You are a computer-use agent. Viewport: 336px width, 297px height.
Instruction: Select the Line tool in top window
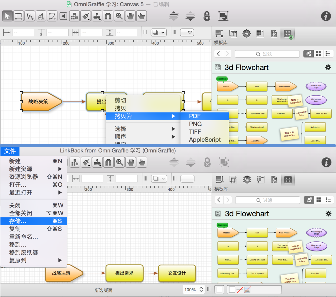(30, 16)
